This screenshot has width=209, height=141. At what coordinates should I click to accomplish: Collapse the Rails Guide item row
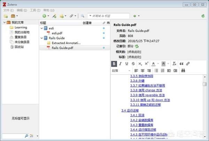tap(41, 38)
